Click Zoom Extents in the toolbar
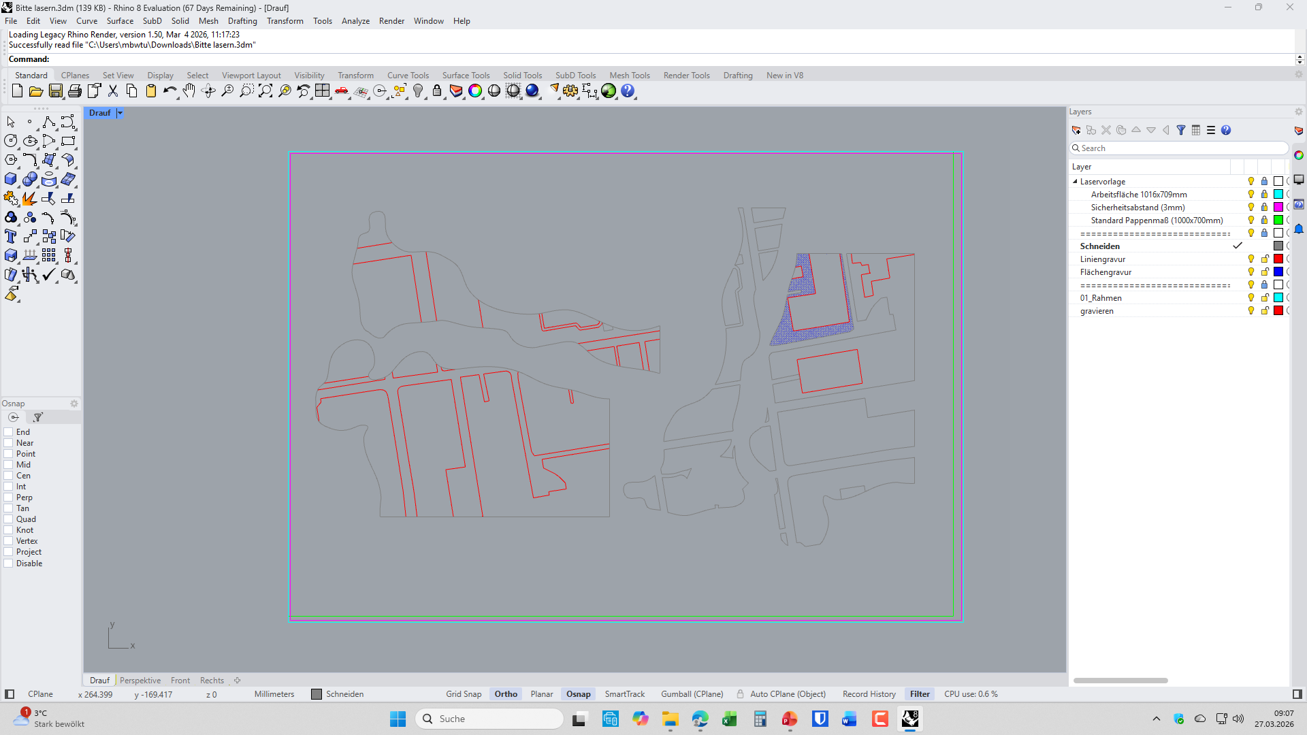The image size is (1307, 735). tap(265, 91)
